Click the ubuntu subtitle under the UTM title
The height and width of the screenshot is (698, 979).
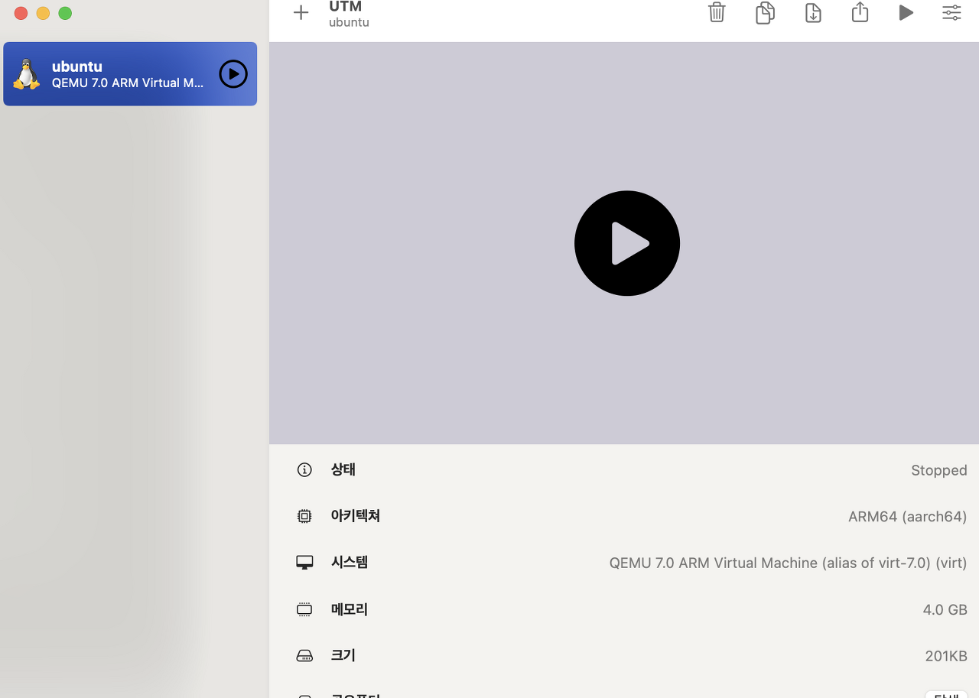[x=349, y=22]
